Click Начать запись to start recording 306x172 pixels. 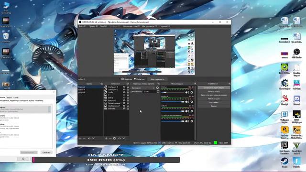click(214, 91)
